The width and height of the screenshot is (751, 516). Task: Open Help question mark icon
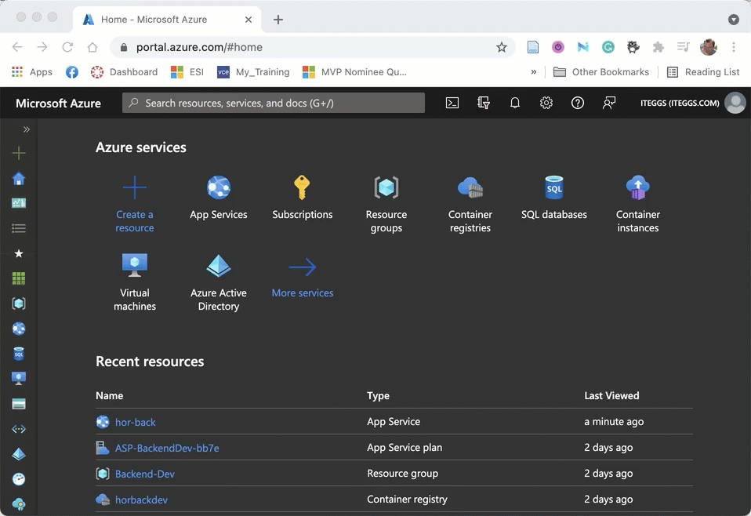coord(578,103)
